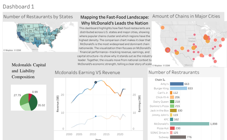Viewport: 227px width, 140px height.
Task: Select the McDonald's bar in the chain chart
Action: [x=190, y=124]
